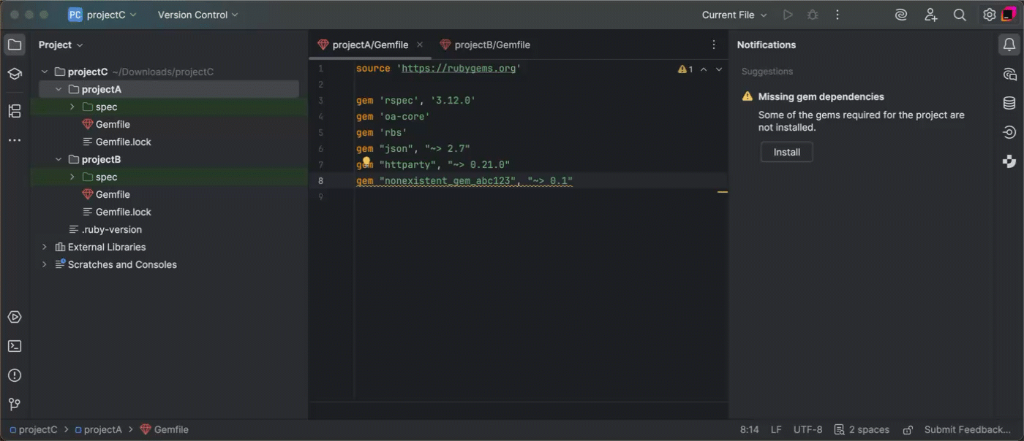
Task: Collapse the projectA folder in tree
Action: pyautogui.click(x=59, y=89)
